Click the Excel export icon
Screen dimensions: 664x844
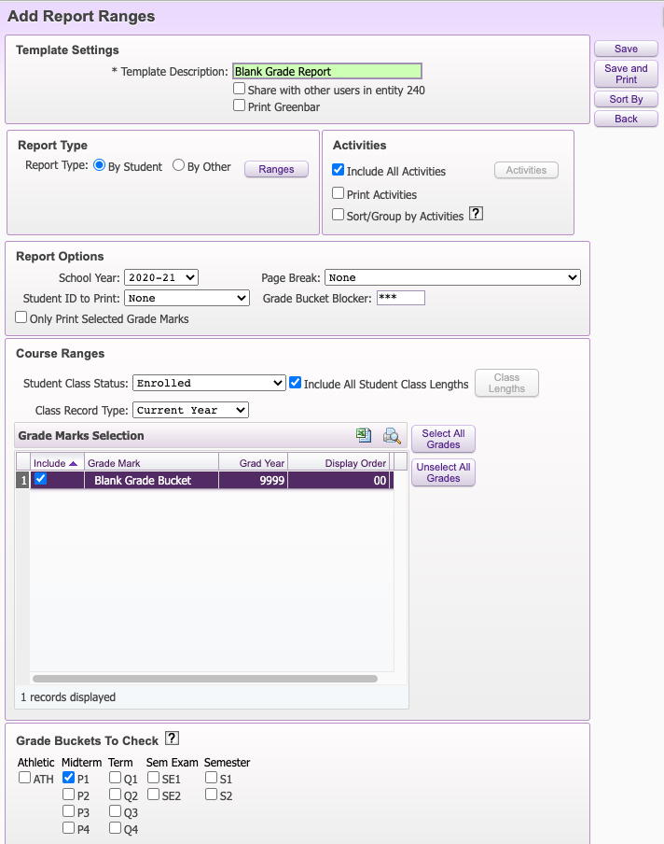click(364, 436)
